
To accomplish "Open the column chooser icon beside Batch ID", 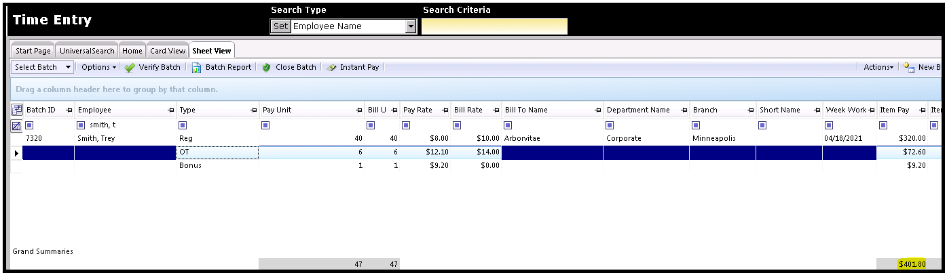I will click(x=17, y=110).
